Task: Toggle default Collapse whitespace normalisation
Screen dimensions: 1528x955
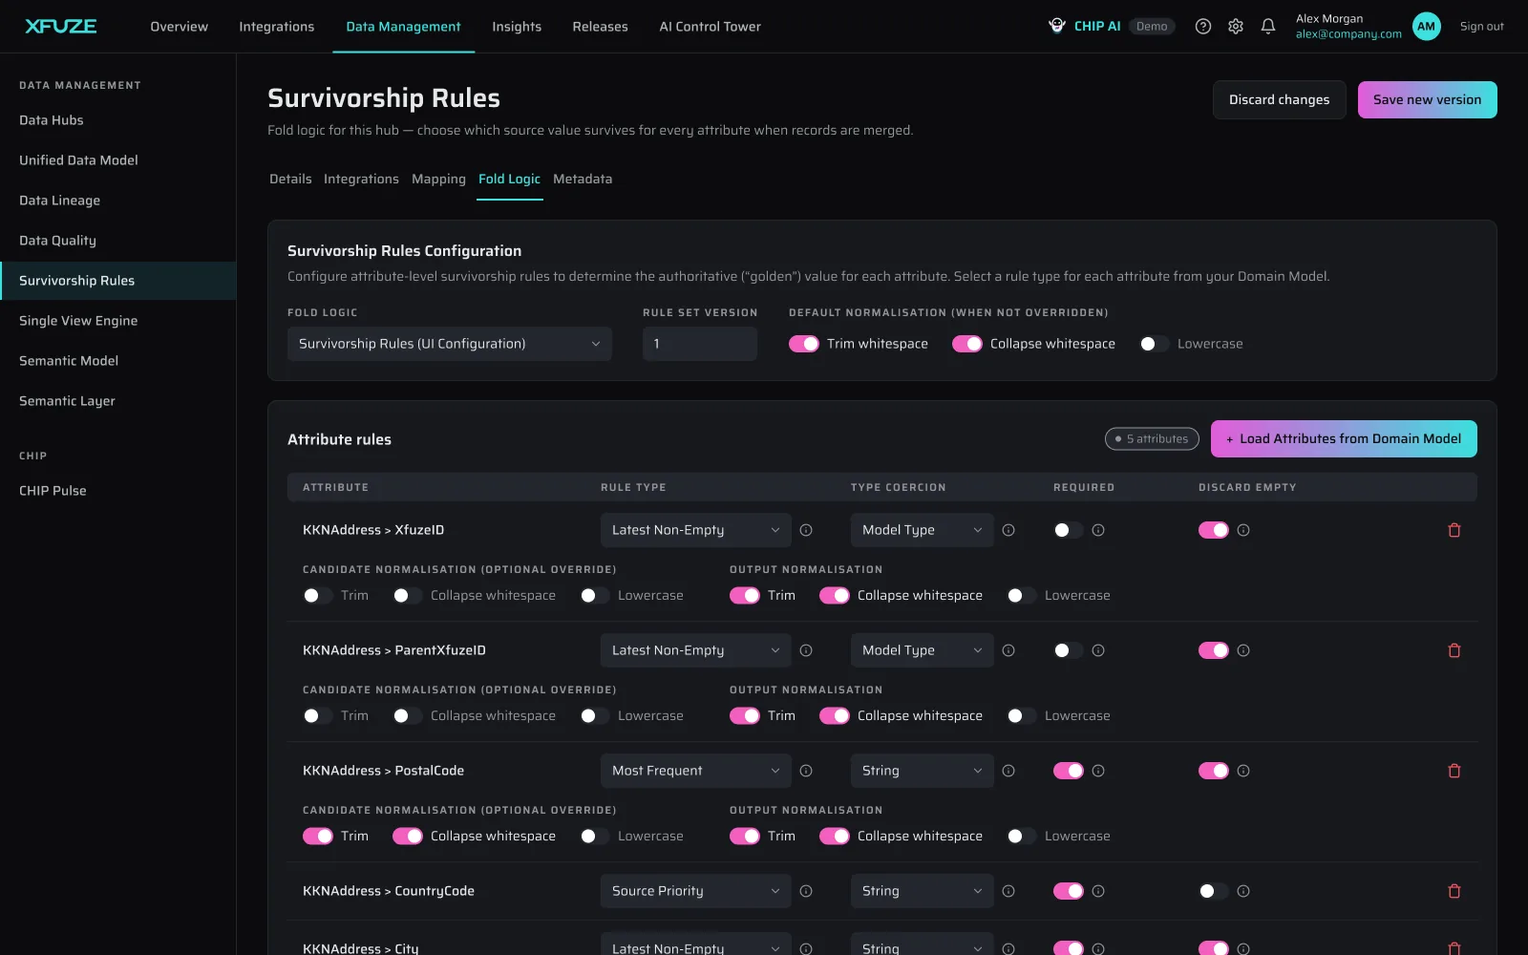Action: 967,344
